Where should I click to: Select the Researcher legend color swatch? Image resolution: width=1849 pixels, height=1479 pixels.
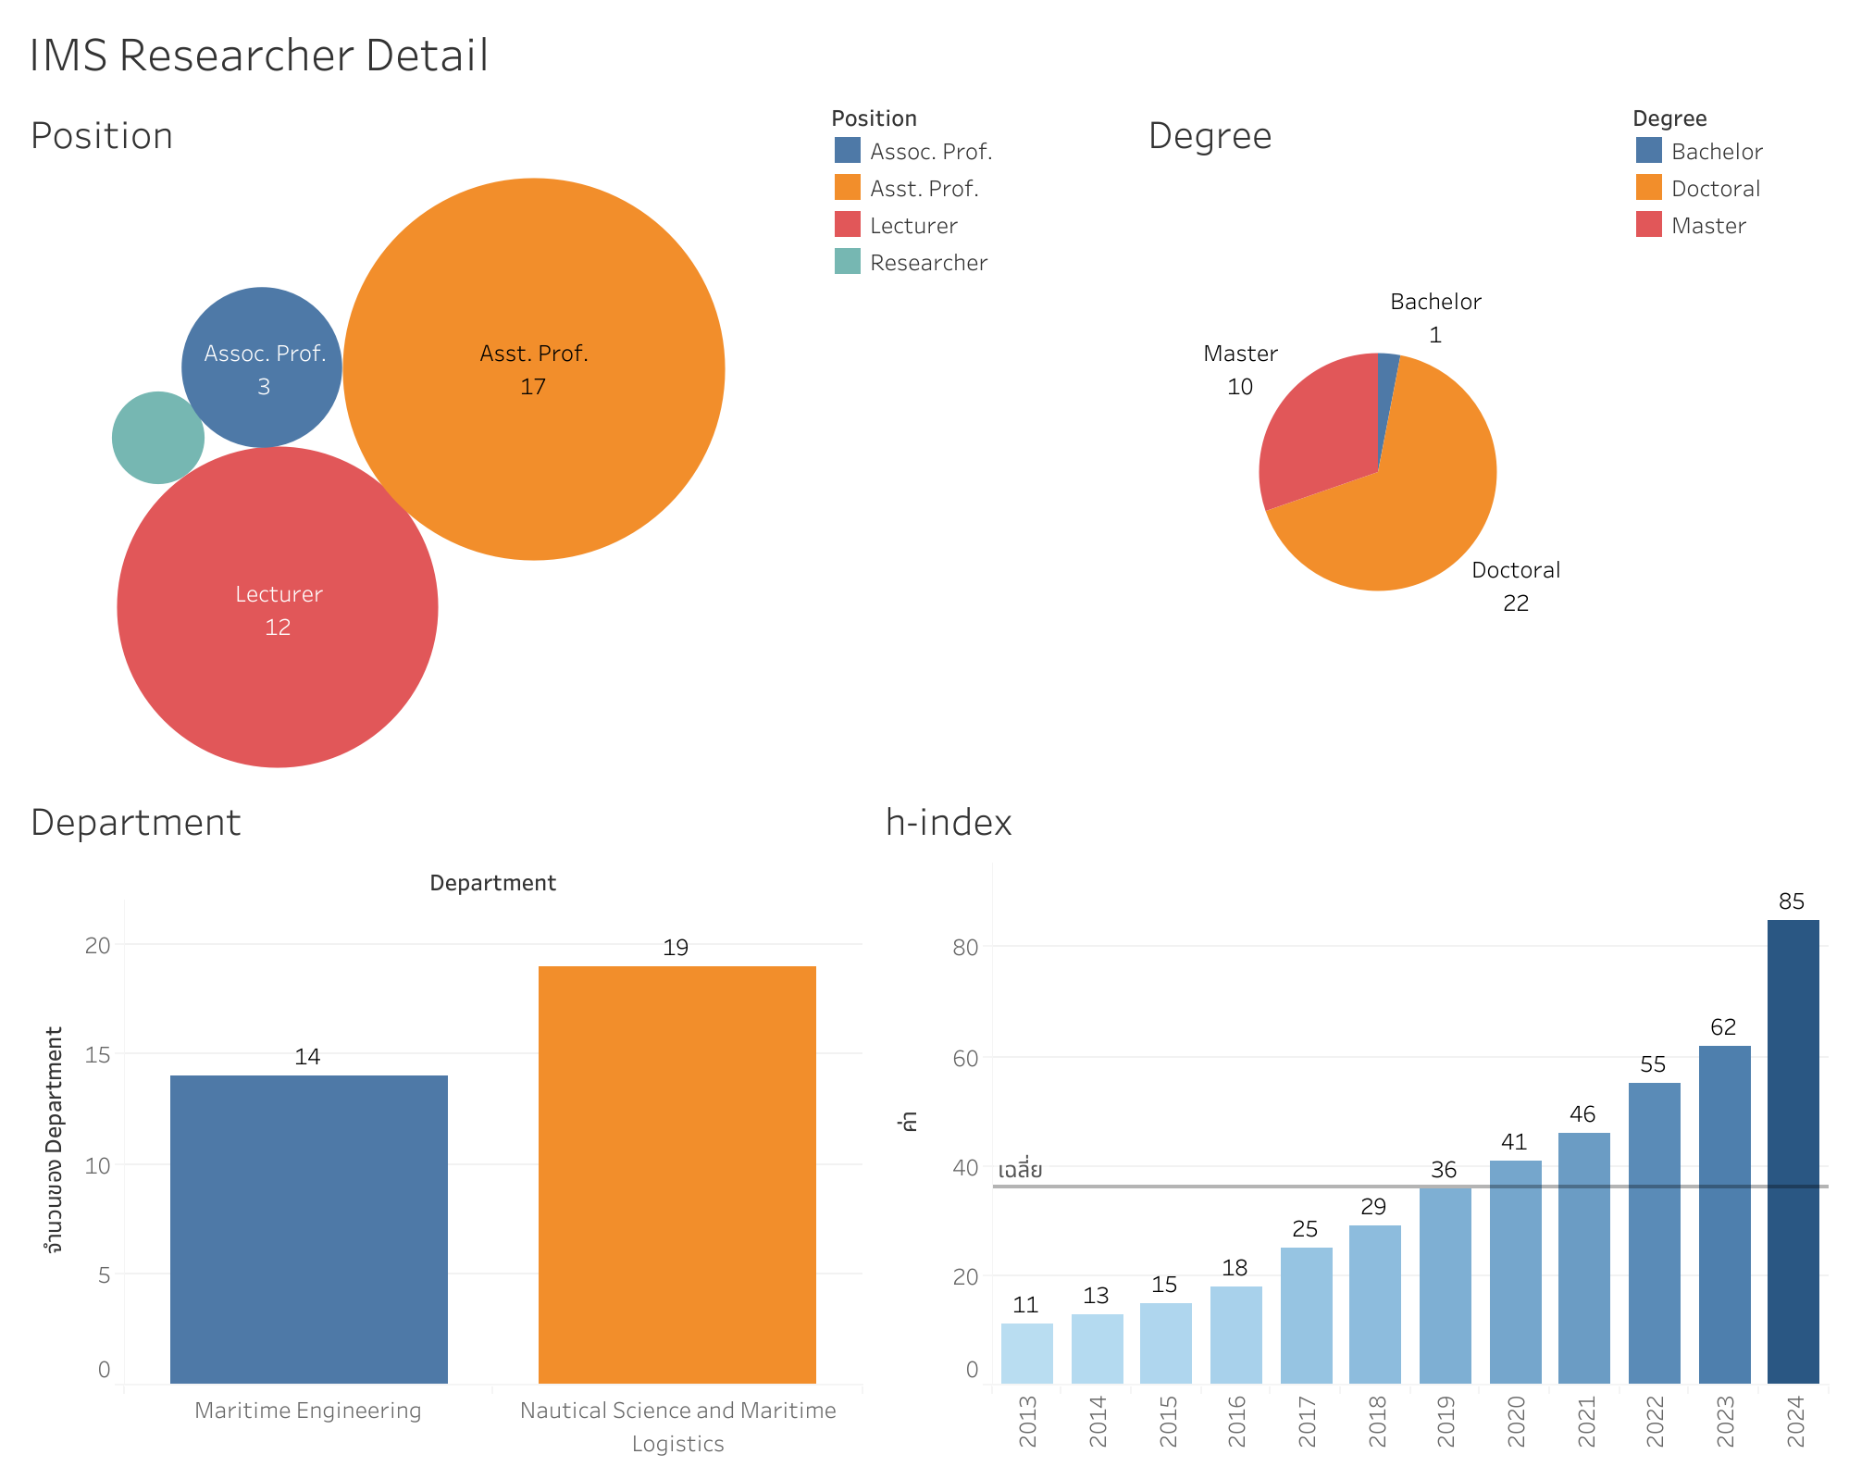(847, 262)
